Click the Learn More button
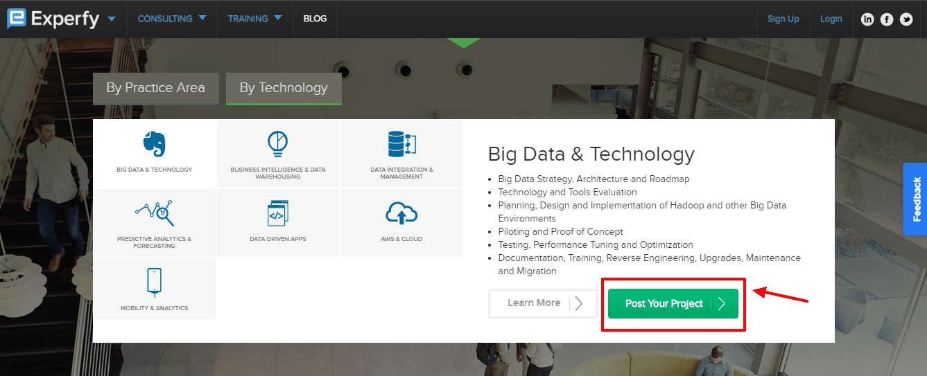The height and width of the screenshot is (376, 927). 543,303
